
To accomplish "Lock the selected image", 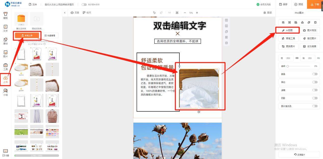I will click(x=302, y=22).
